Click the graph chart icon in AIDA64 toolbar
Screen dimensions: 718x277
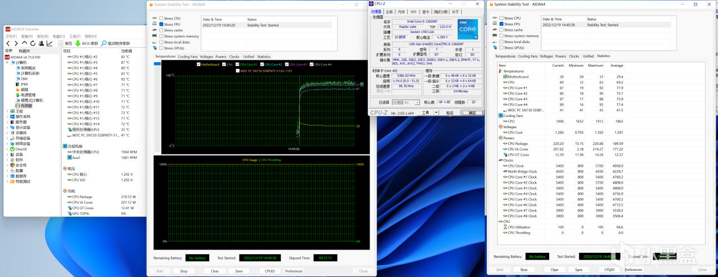(x=49, y=43)
